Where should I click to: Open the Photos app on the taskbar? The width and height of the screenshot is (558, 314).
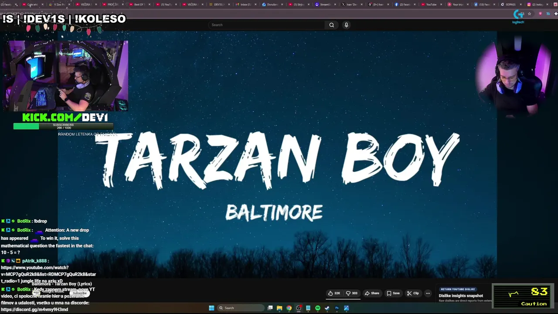346,308
